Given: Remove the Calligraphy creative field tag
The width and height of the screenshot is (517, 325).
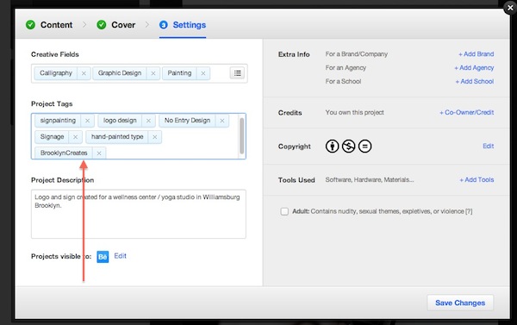Looking at the screenshot, I should 84,73.
